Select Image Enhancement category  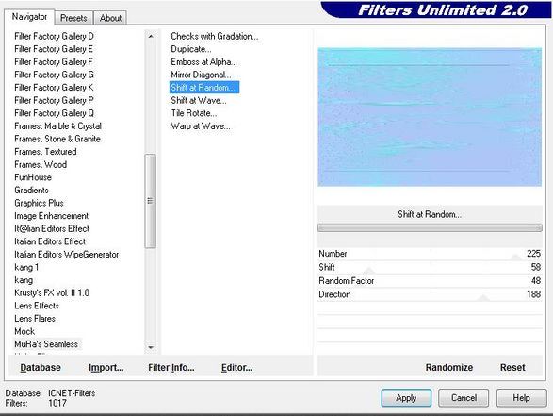point(51,216)
